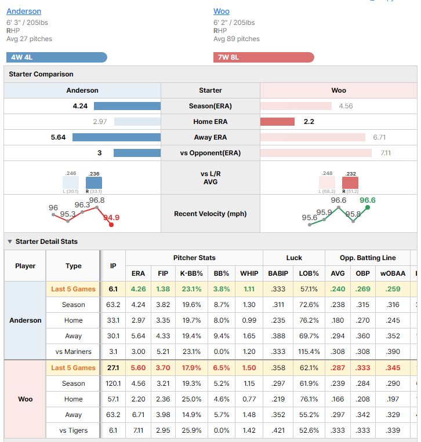Click Woo's vs right-handed AVG bar
Viewport: 421px width, 442px height.
(x=350, y=182)
